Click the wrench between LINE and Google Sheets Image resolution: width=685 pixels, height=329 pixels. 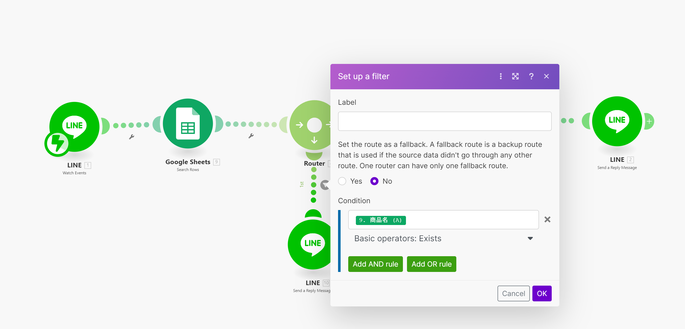click(131, 137)
